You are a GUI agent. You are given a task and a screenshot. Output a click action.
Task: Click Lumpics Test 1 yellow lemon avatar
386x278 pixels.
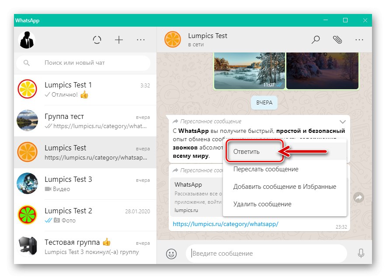28,89
